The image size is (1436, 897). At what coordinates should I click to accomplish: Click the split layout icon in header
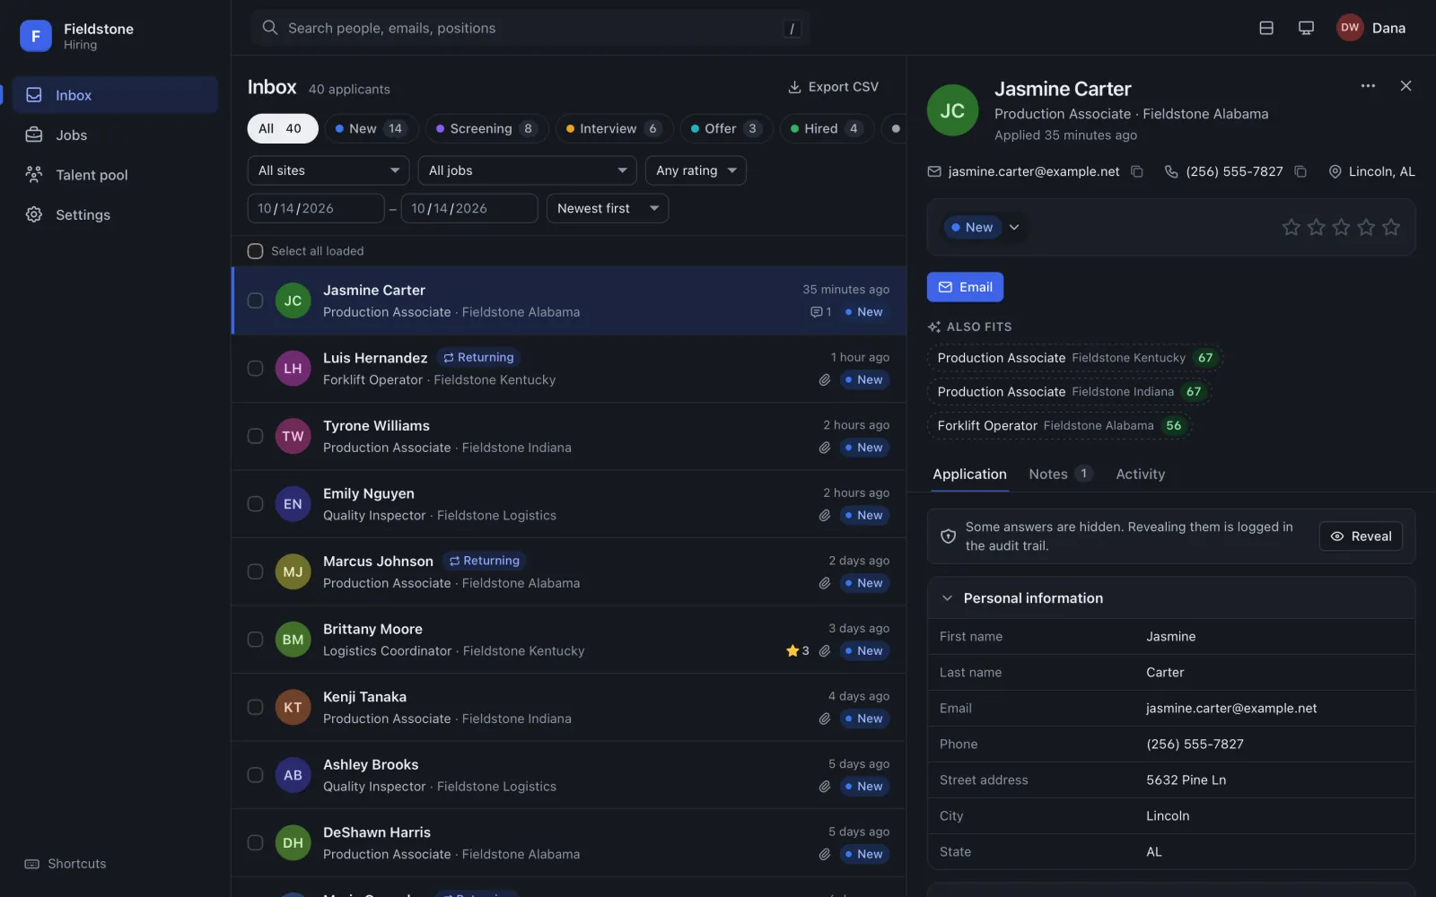click(1266, 28)
